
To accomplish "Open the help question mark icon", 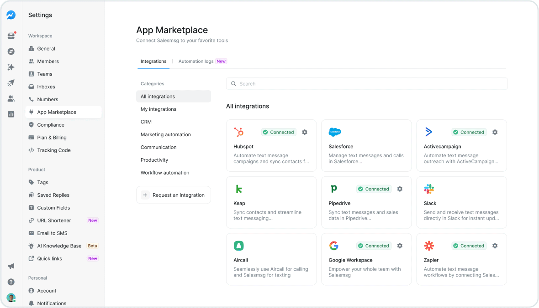I will (x=11, y=282).
